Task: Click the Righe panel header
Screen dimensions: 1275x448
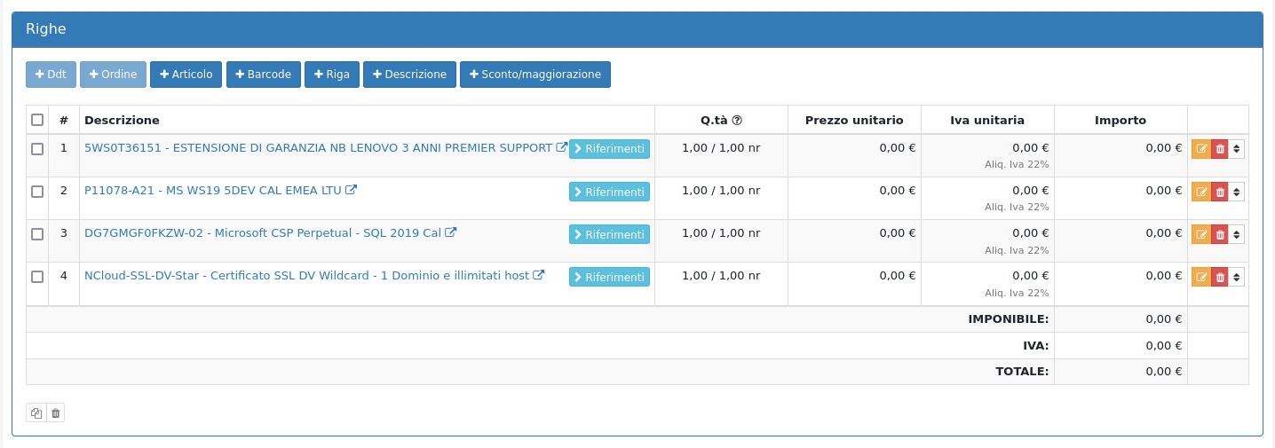Action: [x=637, y=29]
